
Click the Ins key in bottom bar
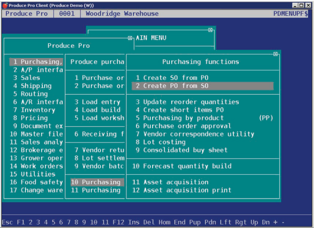click(134, 222)
